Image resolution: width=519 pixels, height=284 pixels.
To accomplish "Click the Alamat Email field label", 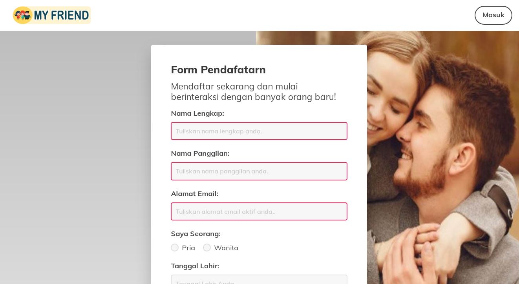I will point(194,194).
